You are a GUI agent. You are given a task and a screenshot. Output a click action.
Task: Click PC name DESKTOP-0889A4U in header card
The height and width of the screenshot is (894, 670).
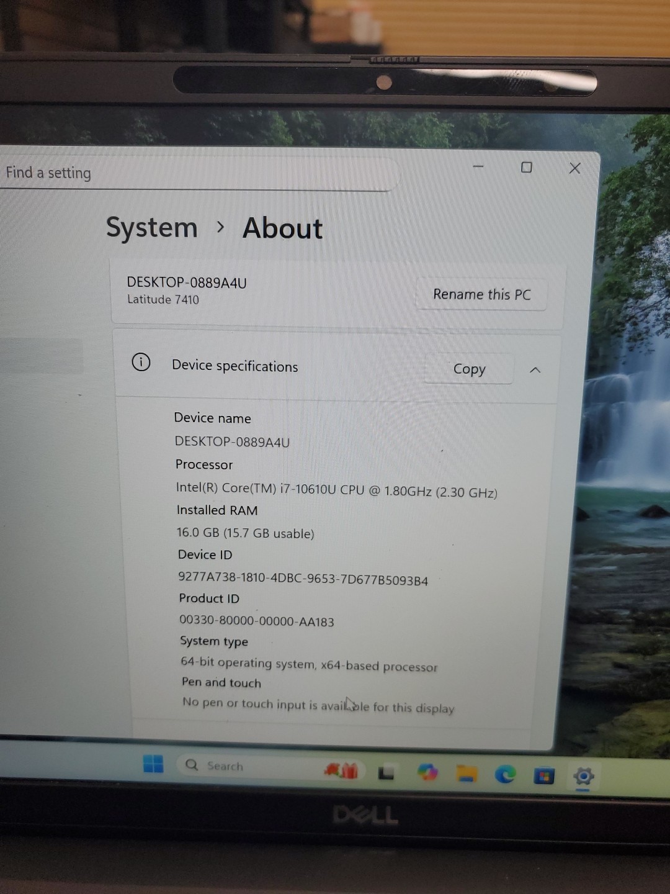point(187,282)
